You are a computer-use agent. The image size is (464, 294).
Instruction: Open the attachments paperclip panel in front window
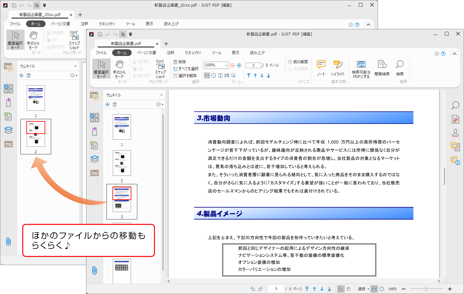[95, 270]
